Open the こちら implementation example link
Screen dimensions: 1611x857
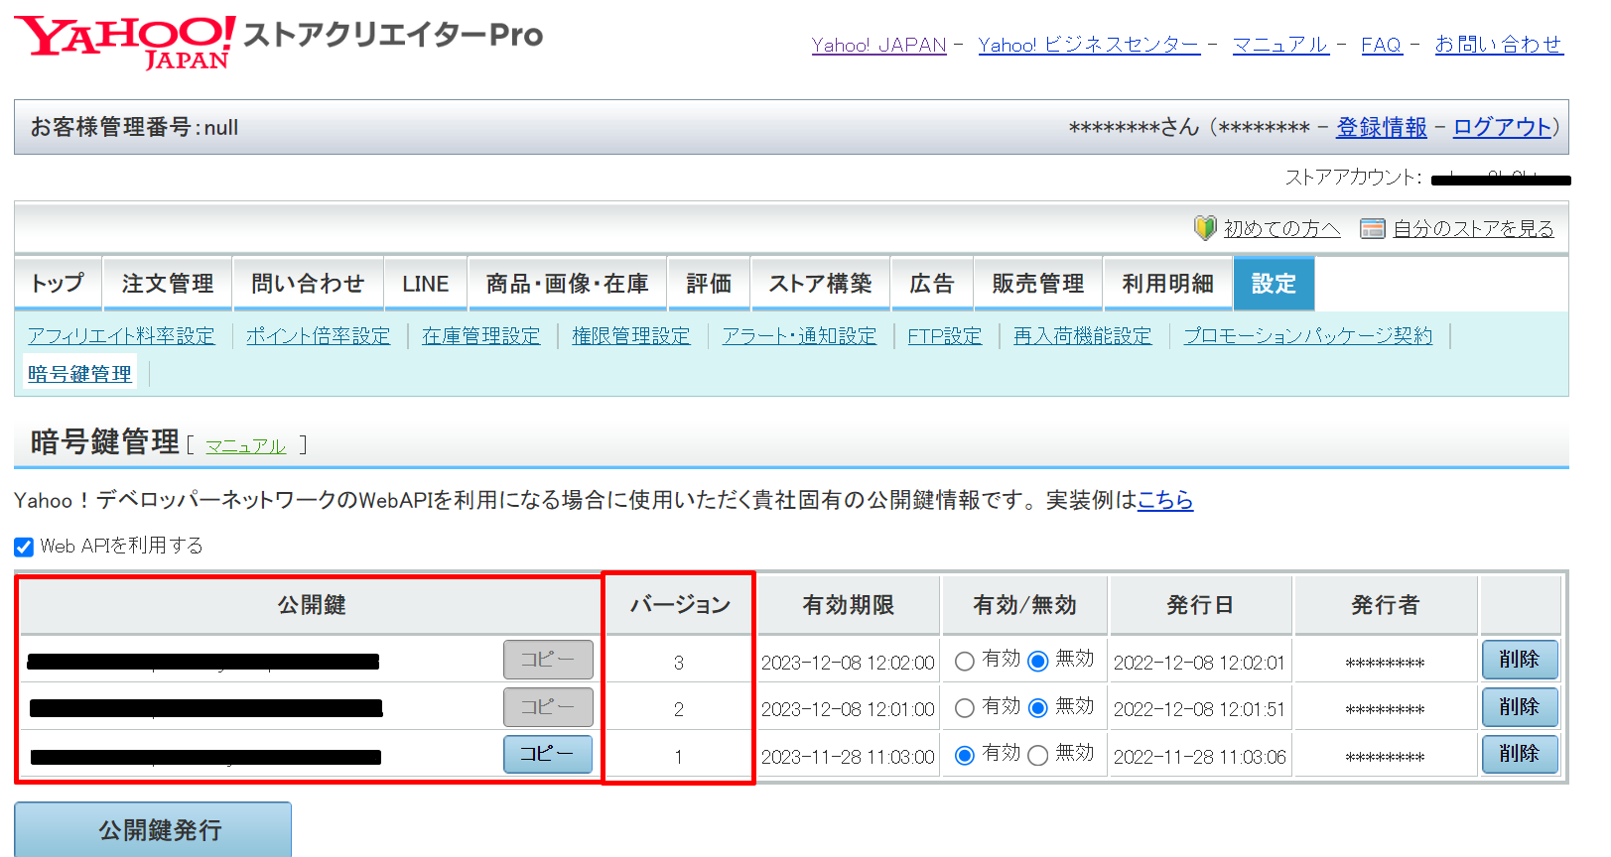coord(1165,500)
